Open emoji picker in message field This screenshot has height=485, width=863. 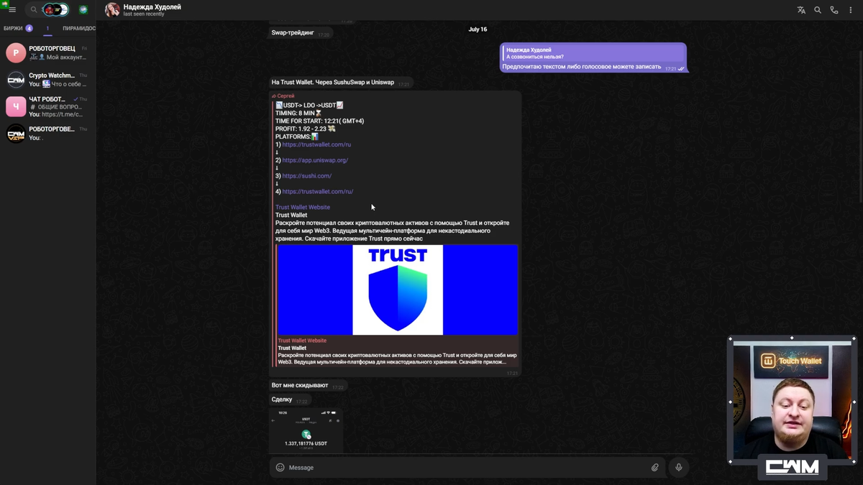280,468
